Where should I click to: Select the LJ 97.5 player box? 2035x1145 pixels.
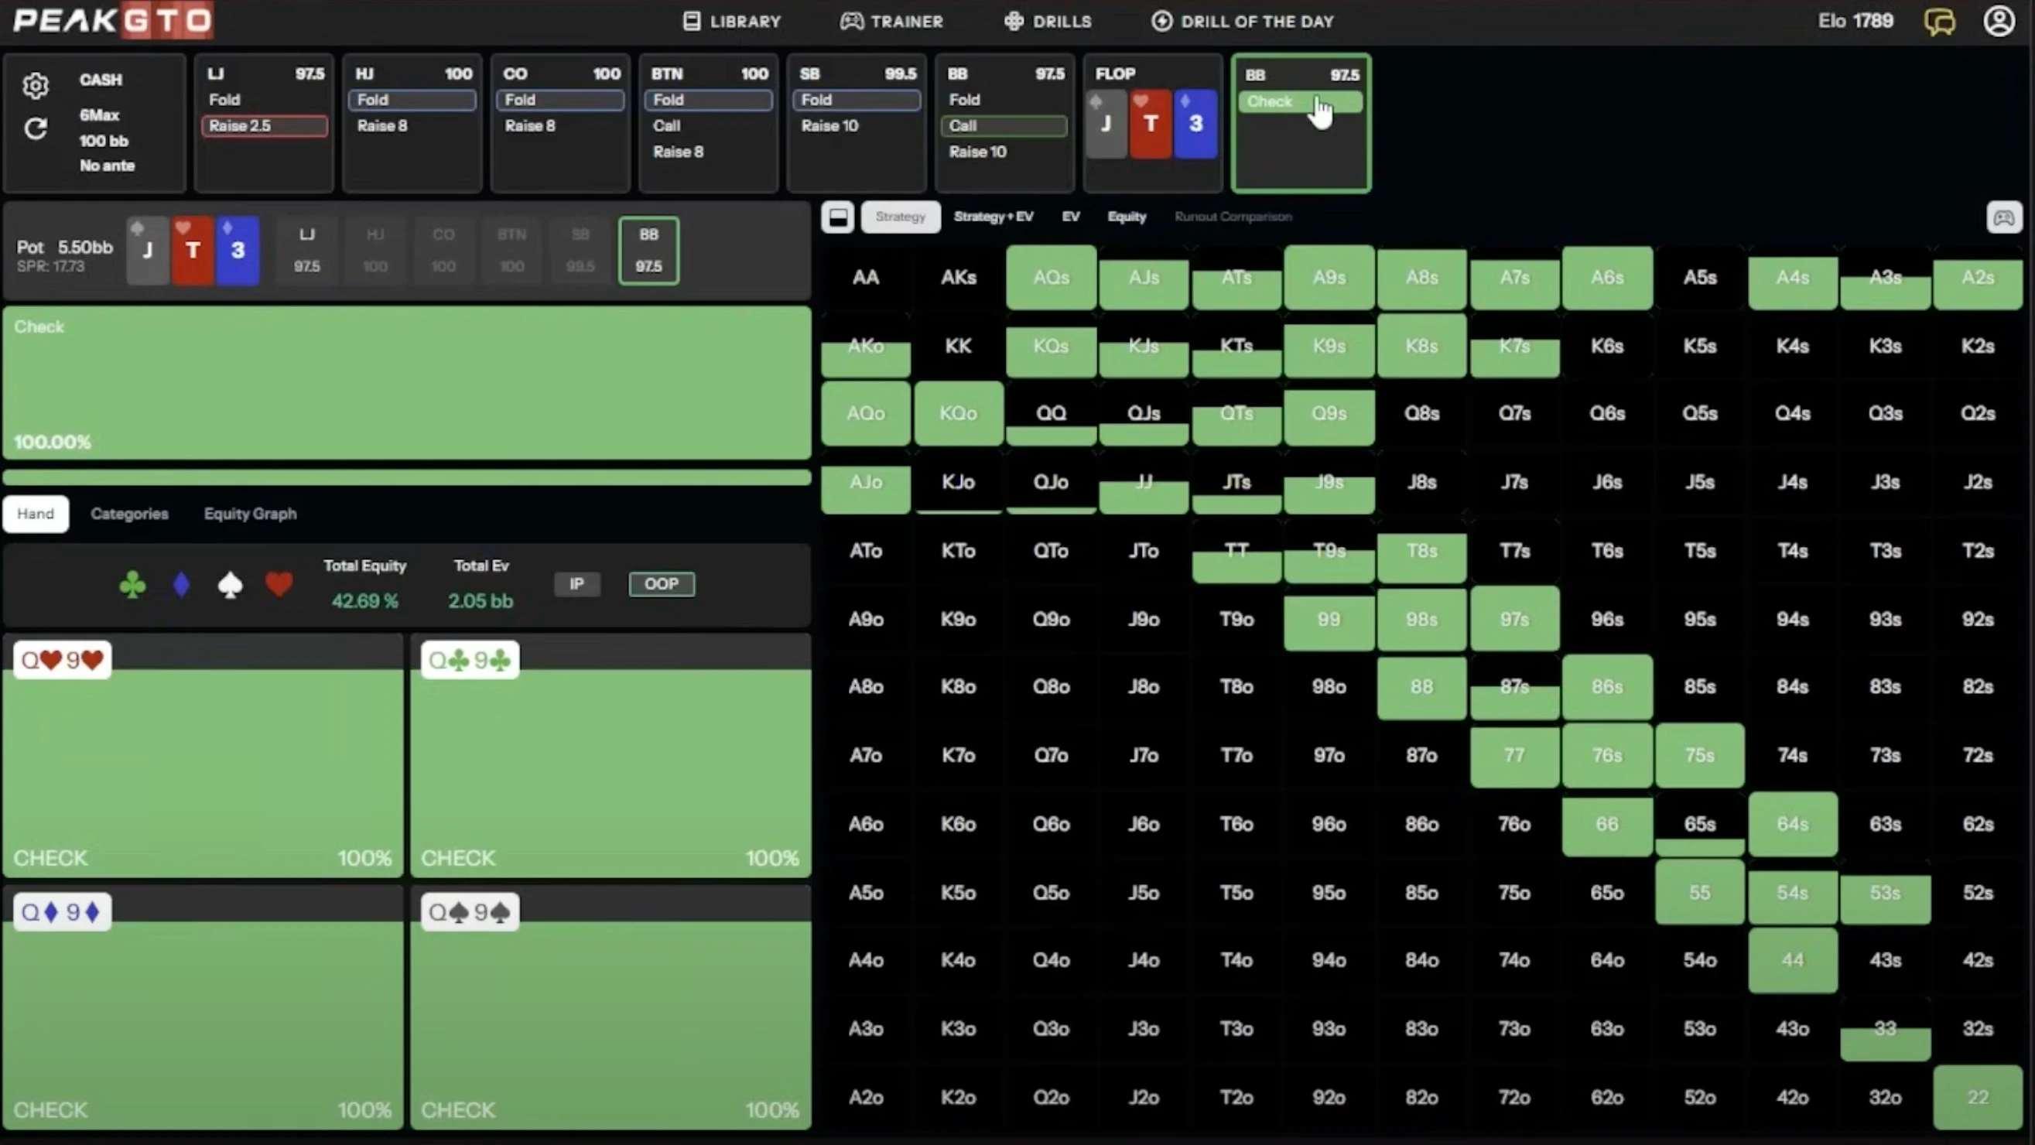(x=306, y=251)
